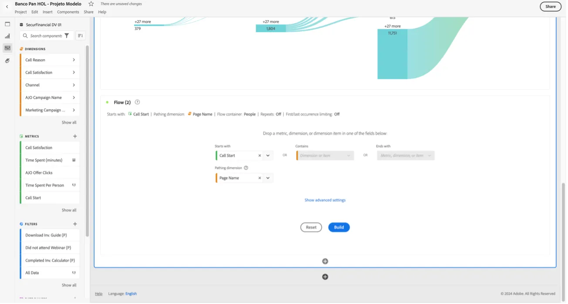Open the Visualizations rail icon
568x304 pixels.
(x=7, y=36)
